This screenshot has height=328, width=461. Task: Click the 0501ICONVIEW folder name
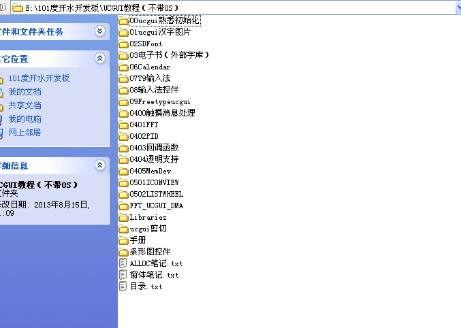[154, 183]
